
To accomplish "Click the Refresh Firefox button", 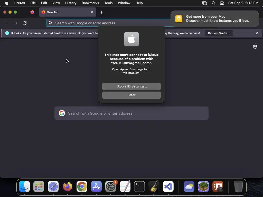I will click(x=219, y=33).
